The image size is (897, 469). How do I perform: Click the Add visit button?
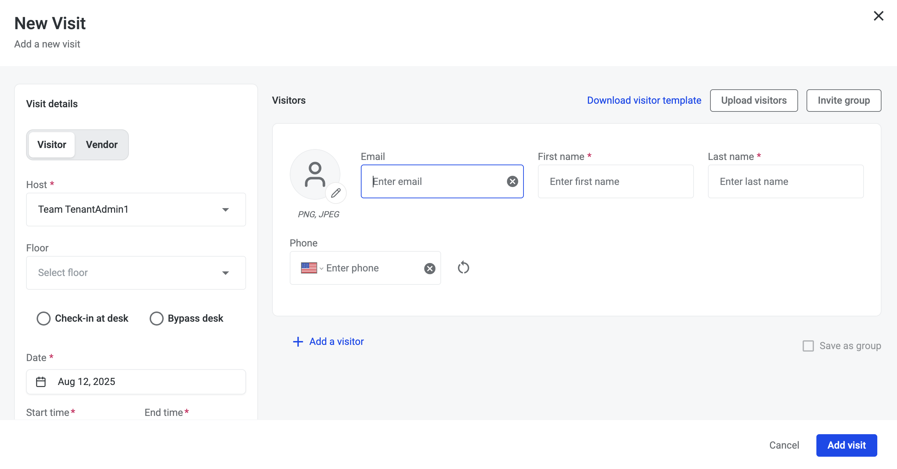[846, 445]
